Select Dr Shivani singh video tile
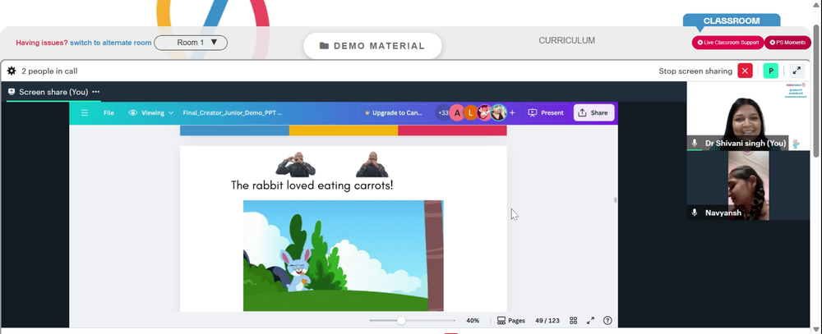Image resolution: width=822 pixels, height=334 pixels. click(x=748, y=117)
